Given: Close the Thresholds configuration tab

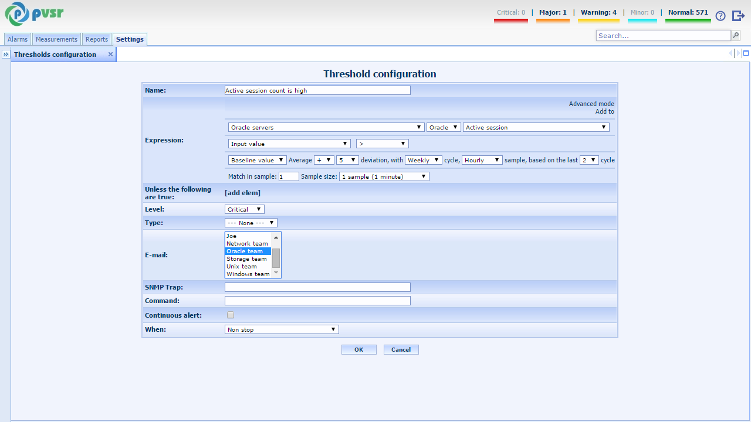Looking at the screenshot, I should tap(110, 55).
